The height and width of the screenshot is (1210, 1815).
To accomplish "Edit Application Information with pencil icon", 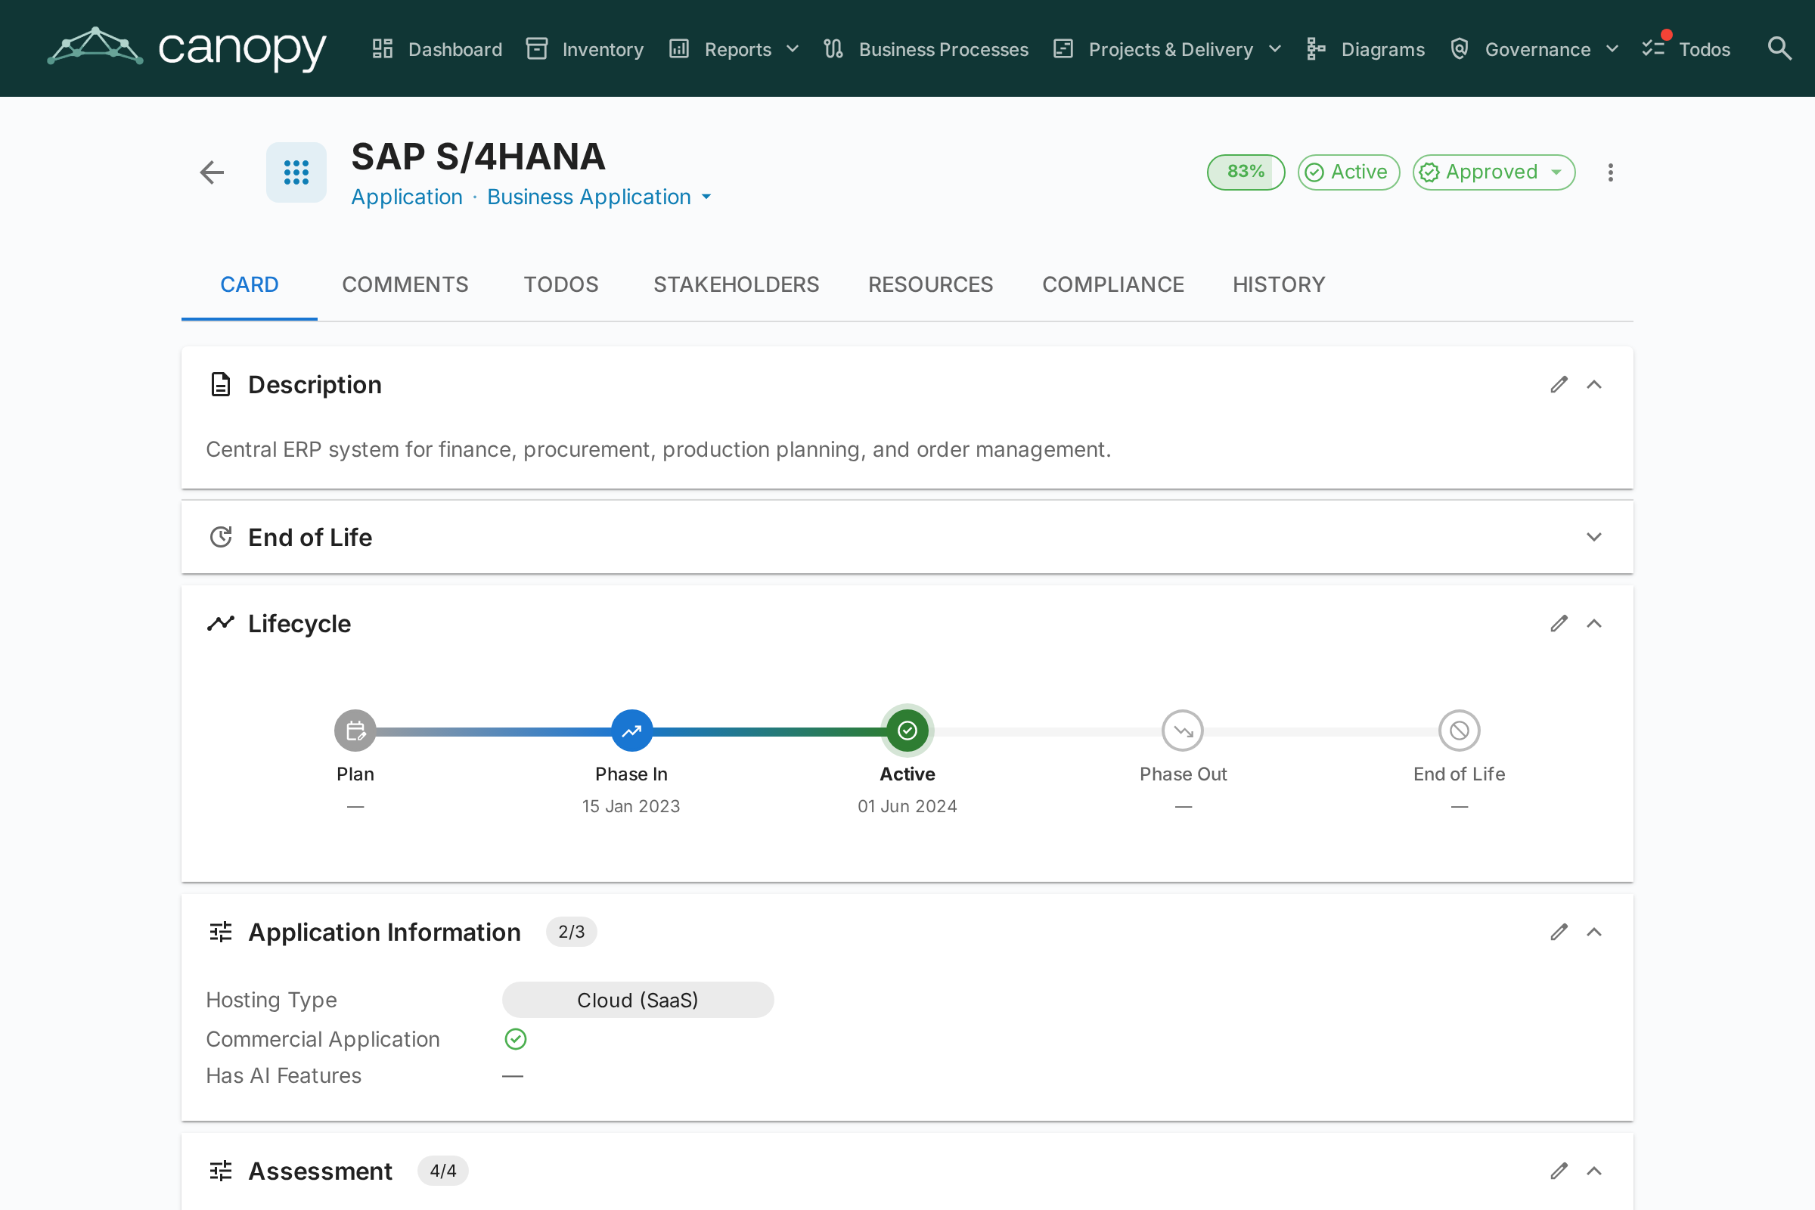I will coord(1559,932).
